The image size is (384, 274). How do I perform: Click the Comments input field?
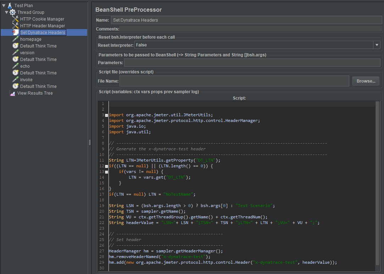(251, 29)
